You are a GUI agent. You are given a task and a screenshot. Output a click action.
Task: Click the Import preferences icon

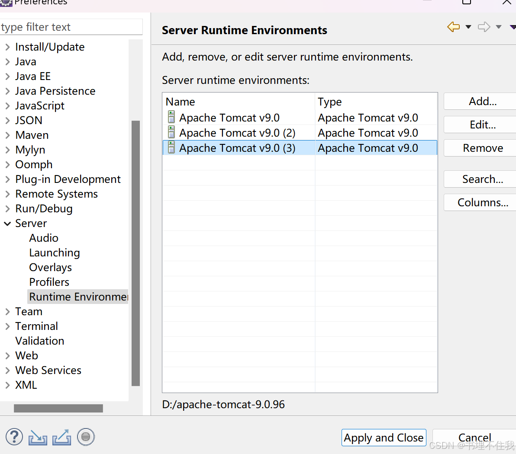tap(38, 438)
